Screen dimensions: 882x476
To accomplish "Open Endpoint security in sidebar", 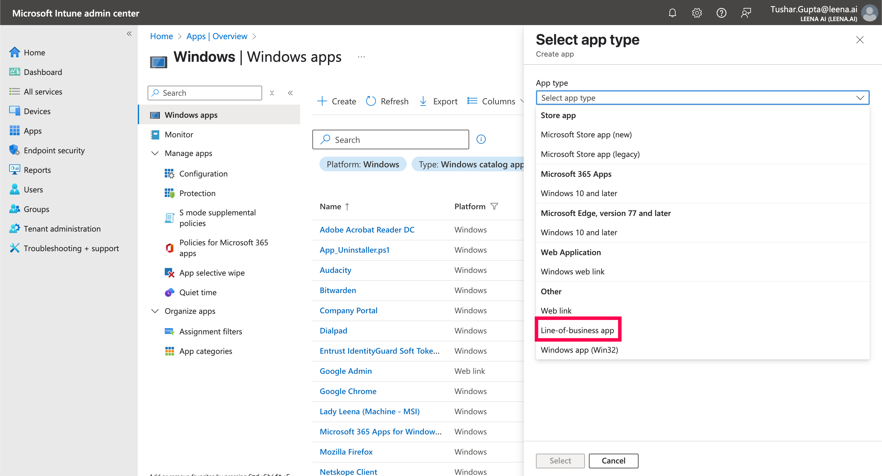I will click(54, 151).
